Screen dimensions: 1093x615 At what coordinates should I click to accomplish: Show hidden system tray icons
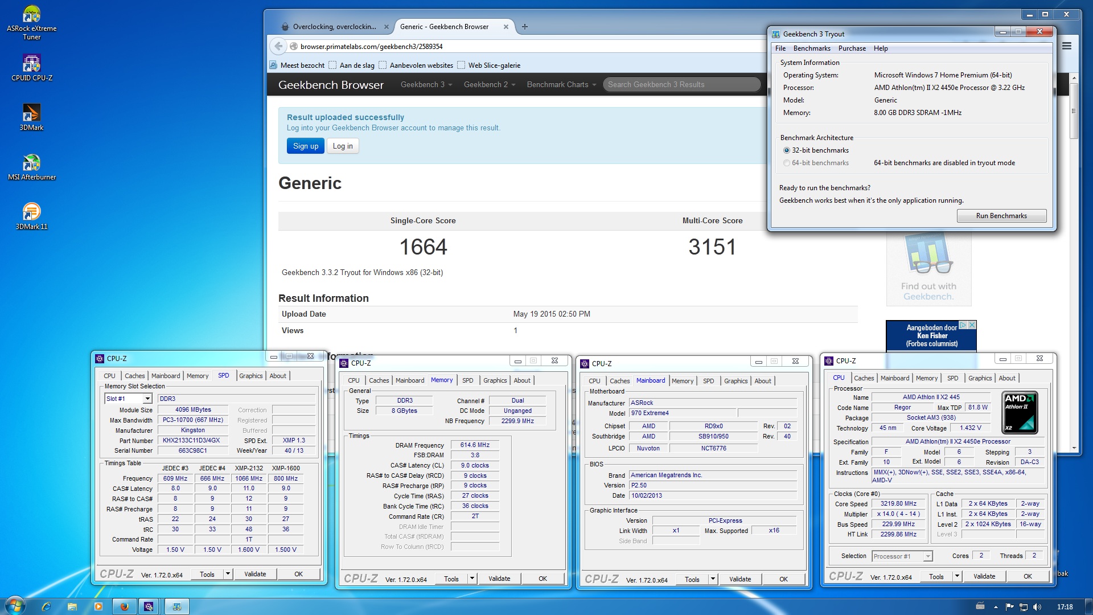[996, 607]
